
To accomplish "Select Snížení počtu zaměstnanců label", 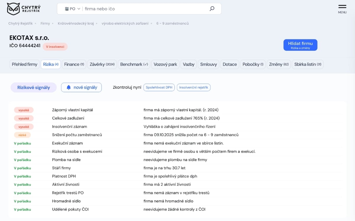I will [77, 135].
